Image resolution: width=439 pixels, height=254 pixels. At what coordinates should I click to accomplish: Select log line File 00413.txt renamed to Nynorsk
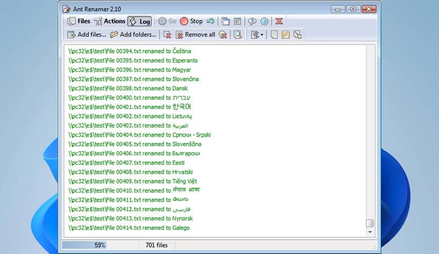(x=131, y=218)
